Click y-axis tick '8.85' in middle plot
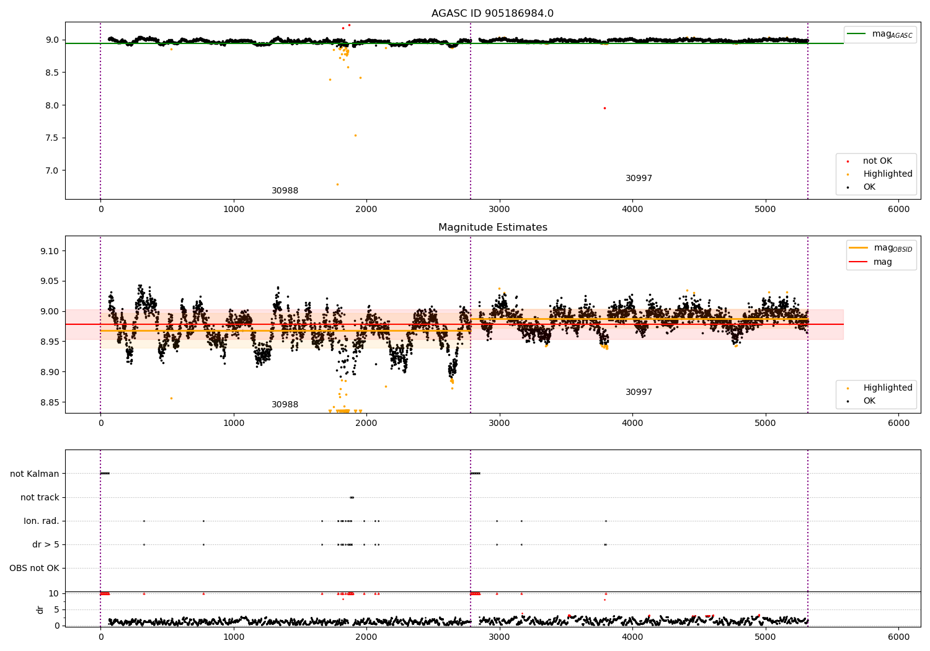 click(50, 402)
